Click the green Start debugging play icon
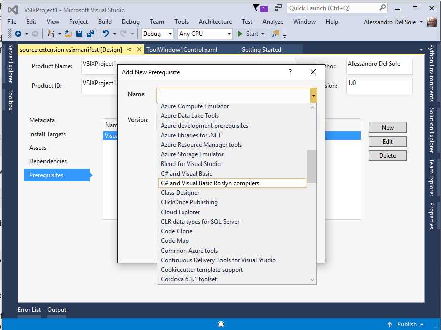 click(x=240, y=34)
